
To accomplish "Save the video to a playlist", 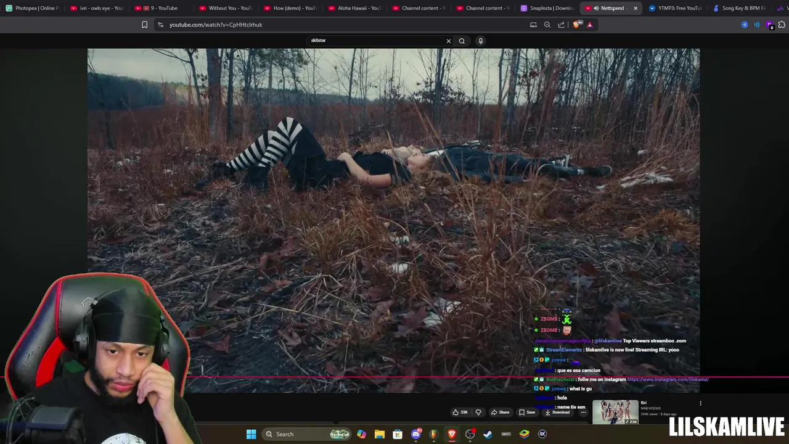I will click(x=526, y=412).
